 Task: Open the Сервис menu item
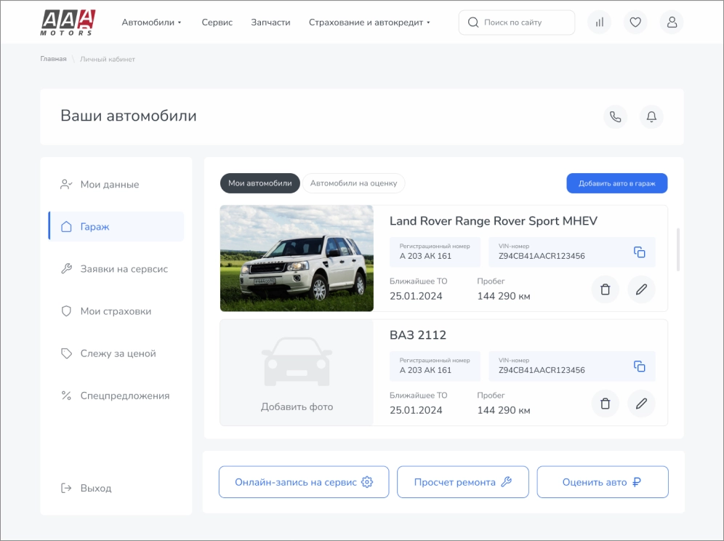[217, 22]
